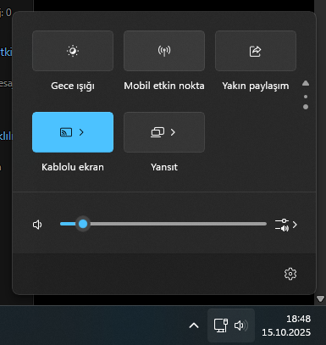Select the first page indicator dot
Viewport: 326px width, 345px height.
click(x=306, y=97)
